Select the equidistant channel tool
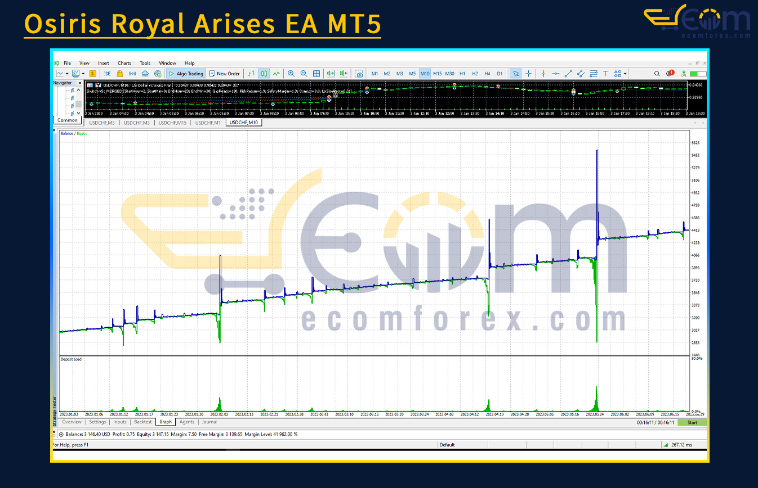Viewport: 758px width, 488px height. [581, 74]
